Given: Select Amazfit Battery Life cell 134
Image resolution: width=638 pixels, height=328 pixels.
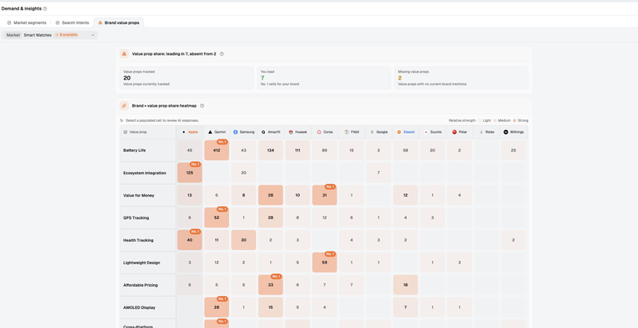Looking at the screenshot, I should 270,150.
